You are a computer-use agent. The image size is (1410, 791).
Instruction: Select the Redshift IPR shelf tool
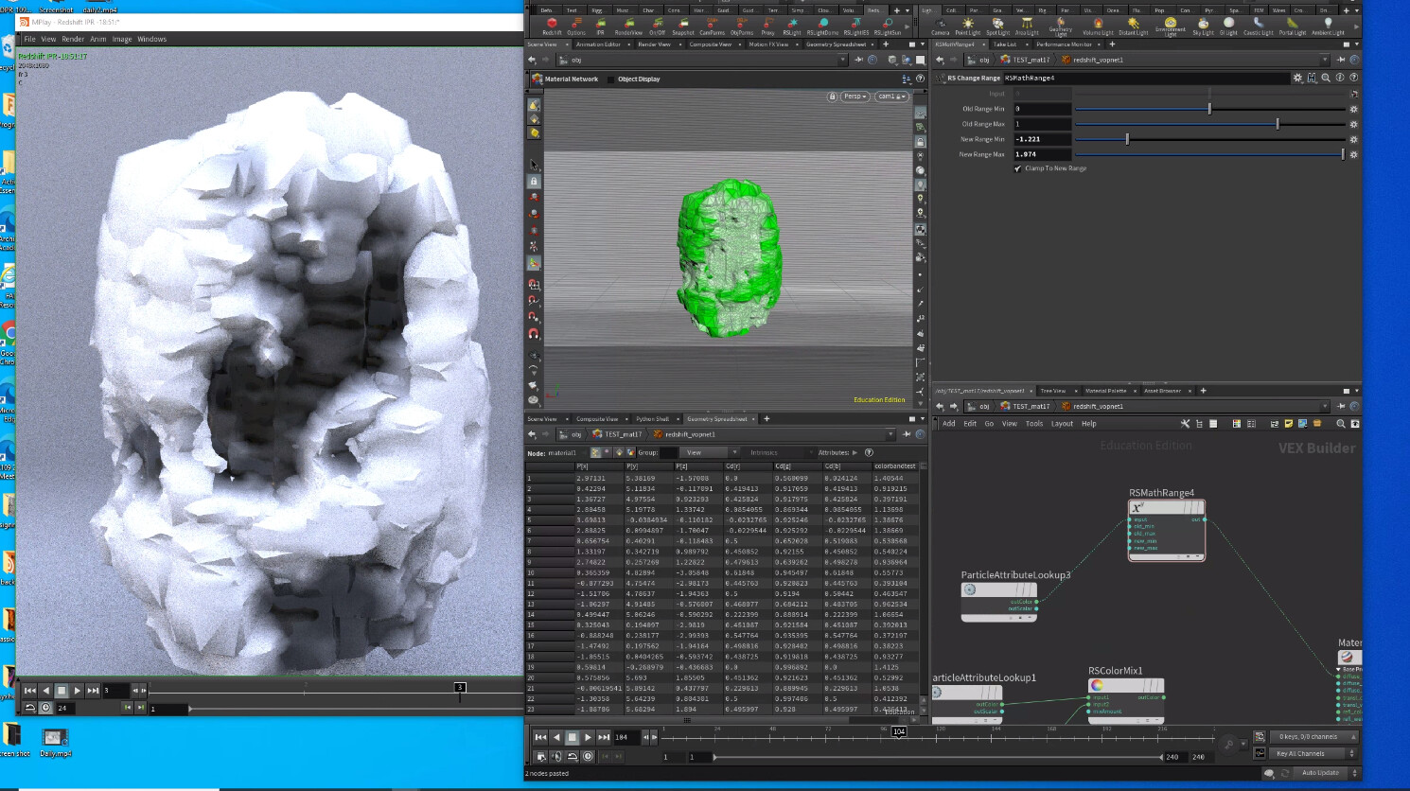point(600,24)
